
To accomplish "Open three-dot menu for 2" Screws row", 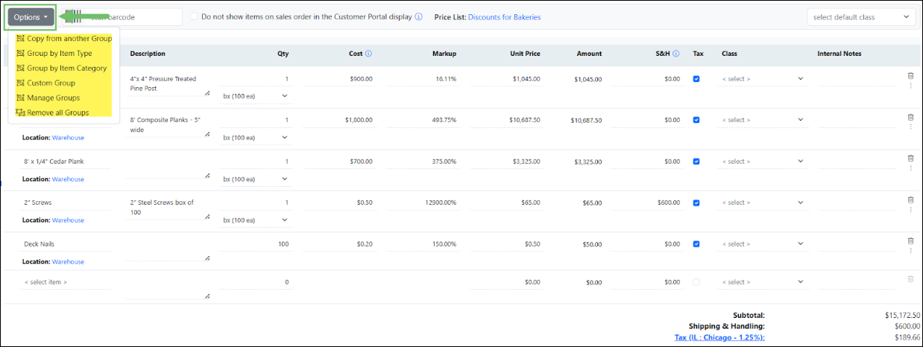I will pos(910,209).
